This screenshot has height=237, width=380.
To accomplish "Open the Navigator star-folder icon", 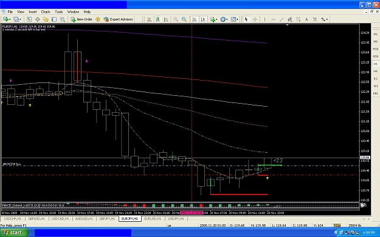I will [46, 19].
